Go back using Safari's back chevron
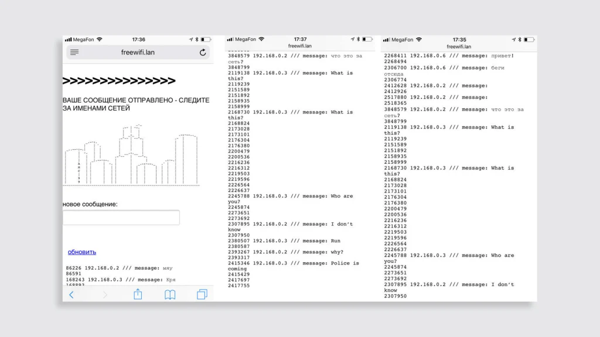 pyautogui.click(x=71, y=294)
